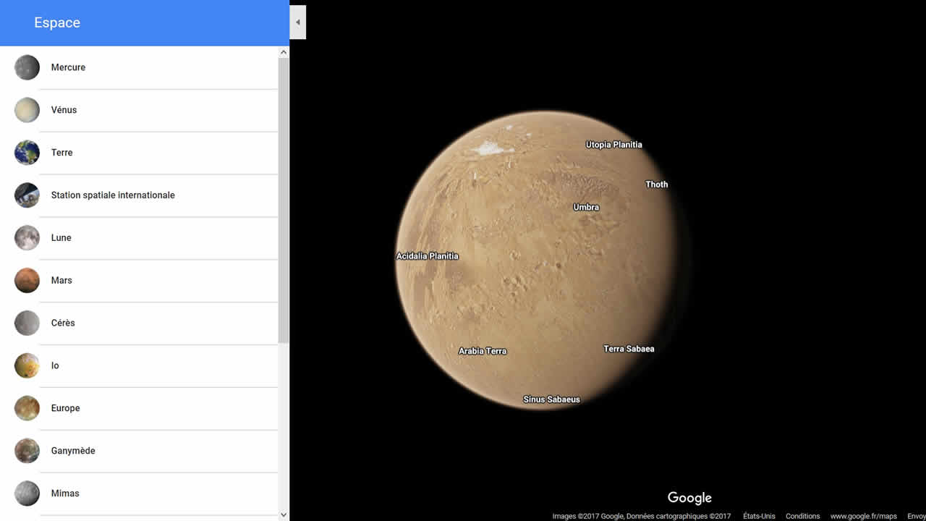Select Vénus in the list
926x521 pixels.
tap(139, 110)
